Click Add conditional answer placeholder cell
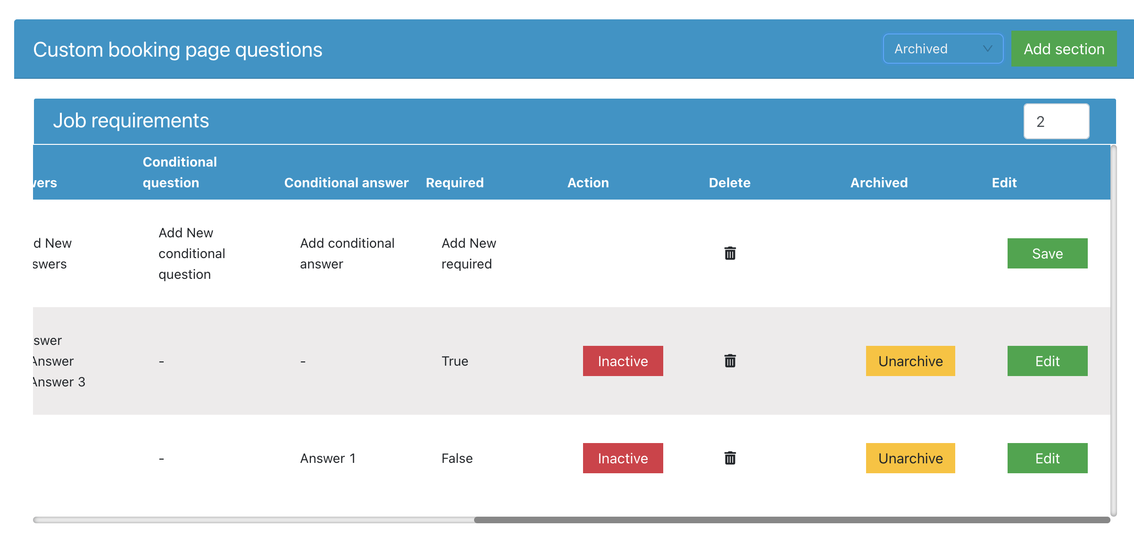This screenshot has width=1134, height=536. pos(347,253)
